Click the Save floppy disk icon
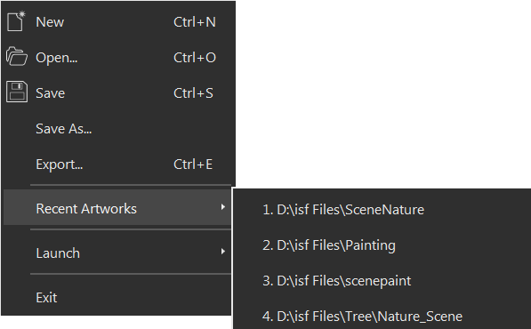 click(x=17, y=92)
